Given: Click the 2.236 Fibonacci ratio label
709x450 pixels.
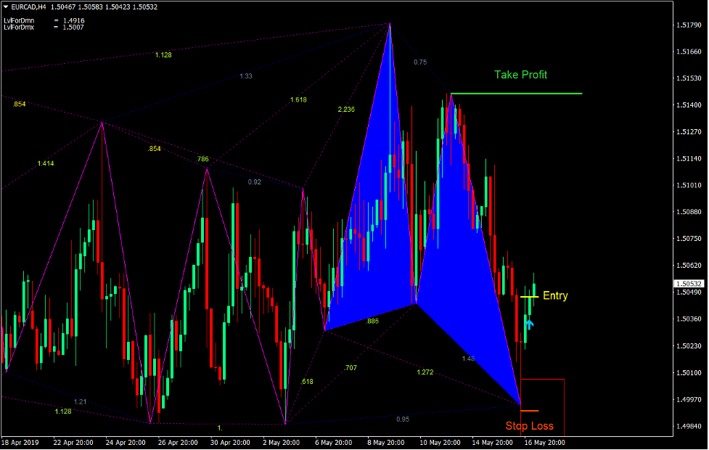Looking at the screenshot, I should (x=345, y=109).
